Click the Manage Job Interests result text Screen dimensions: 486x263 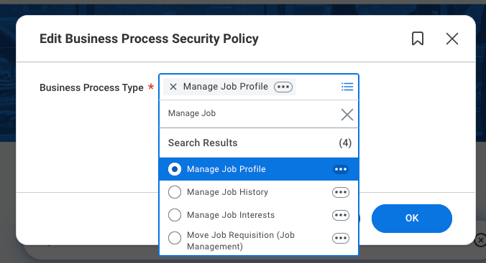point(231,215)
